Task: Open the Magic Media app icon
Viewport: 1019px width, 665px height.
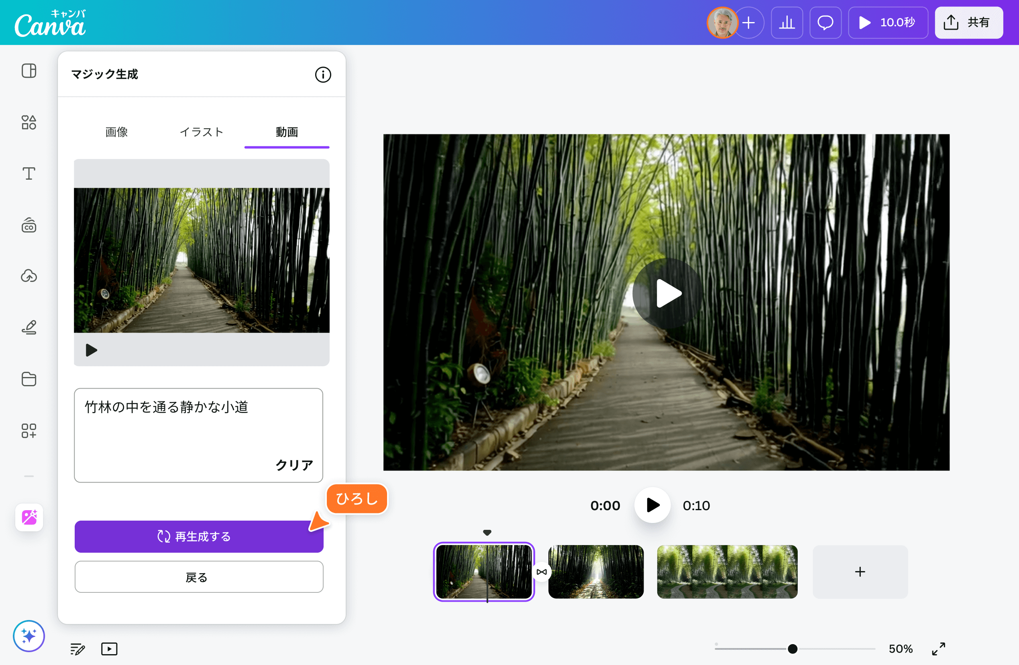Action: (x=29, y=517)
